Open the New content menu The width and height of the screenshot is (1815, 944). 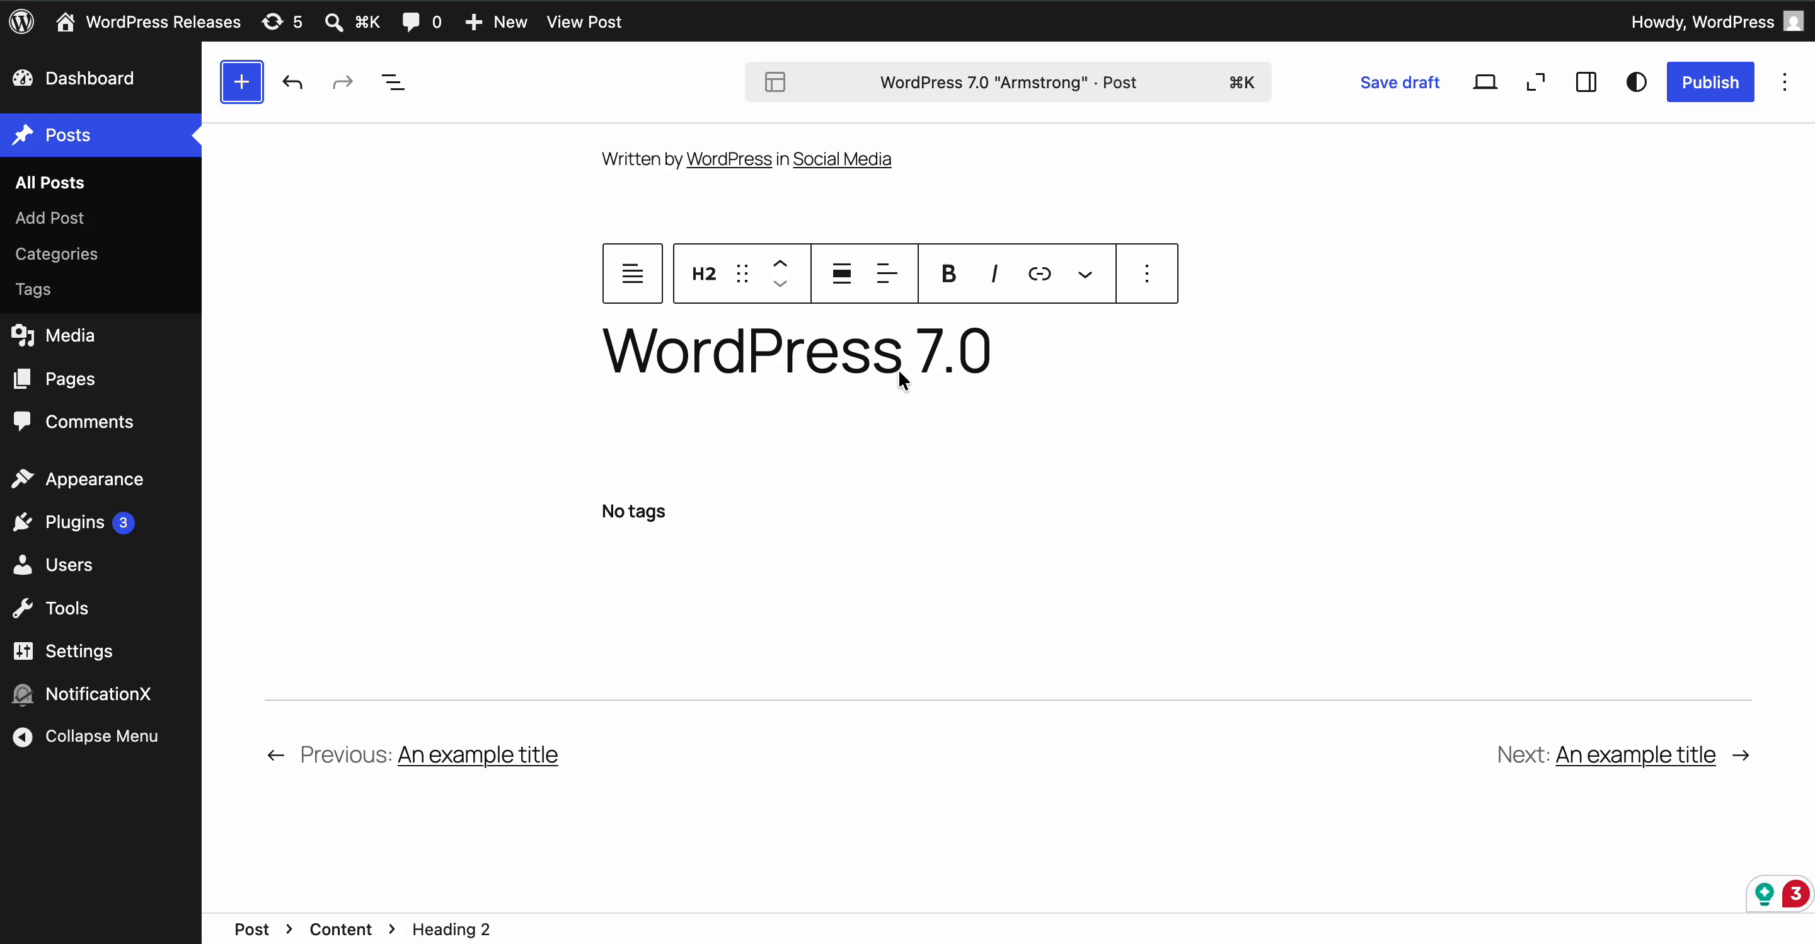click(496, 22)
